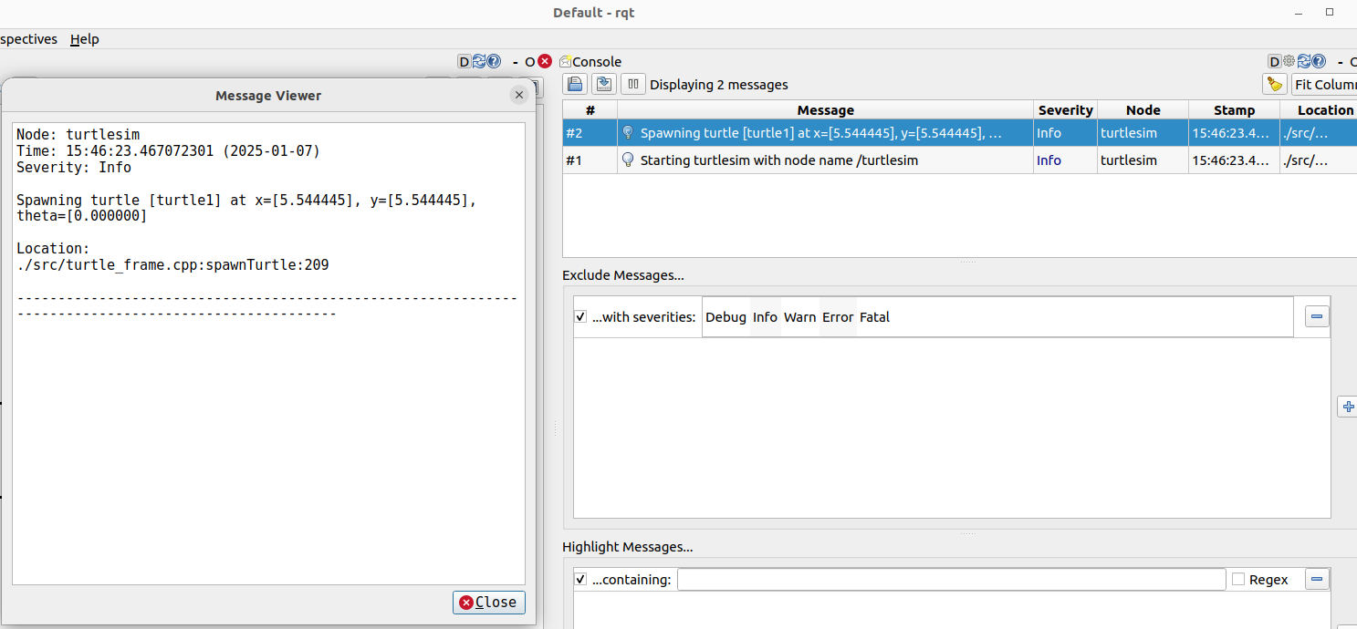Select 'Starting turtlesim with node name' row
Screen dimensions: 1357x629
tap(960, 160)
